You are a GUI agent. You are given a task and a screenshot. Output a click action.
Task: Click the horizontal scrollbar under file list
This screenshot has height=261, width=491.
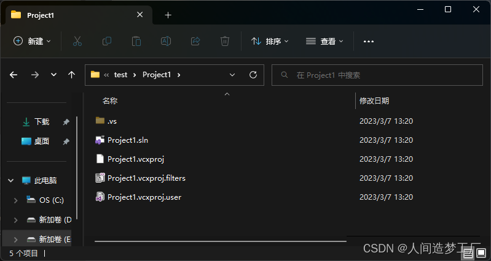[221, 241]
